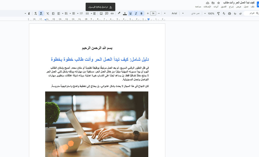Open the إدراج menu
The width and height of the screenshot is (259, 157).
231,7
